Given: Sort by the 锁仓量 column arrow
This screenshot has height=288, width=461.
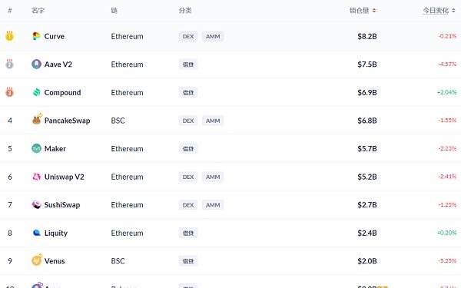Looking at the screenshot, I should (374, 11).
